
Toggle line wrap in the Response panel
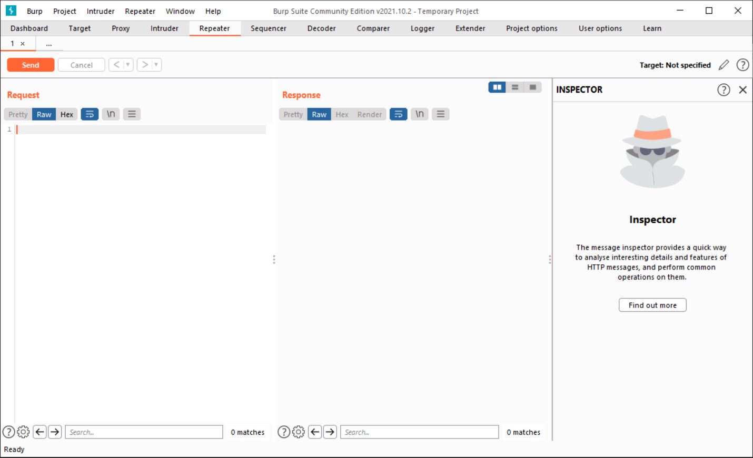click(x=399, y=114)
